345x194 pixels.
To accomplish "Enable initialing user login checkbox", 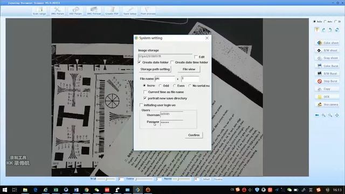I will [141, 105].
